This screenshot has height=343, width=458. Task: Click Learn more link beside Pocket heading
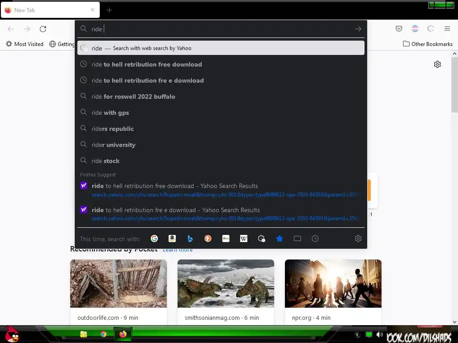click(178, 250)
